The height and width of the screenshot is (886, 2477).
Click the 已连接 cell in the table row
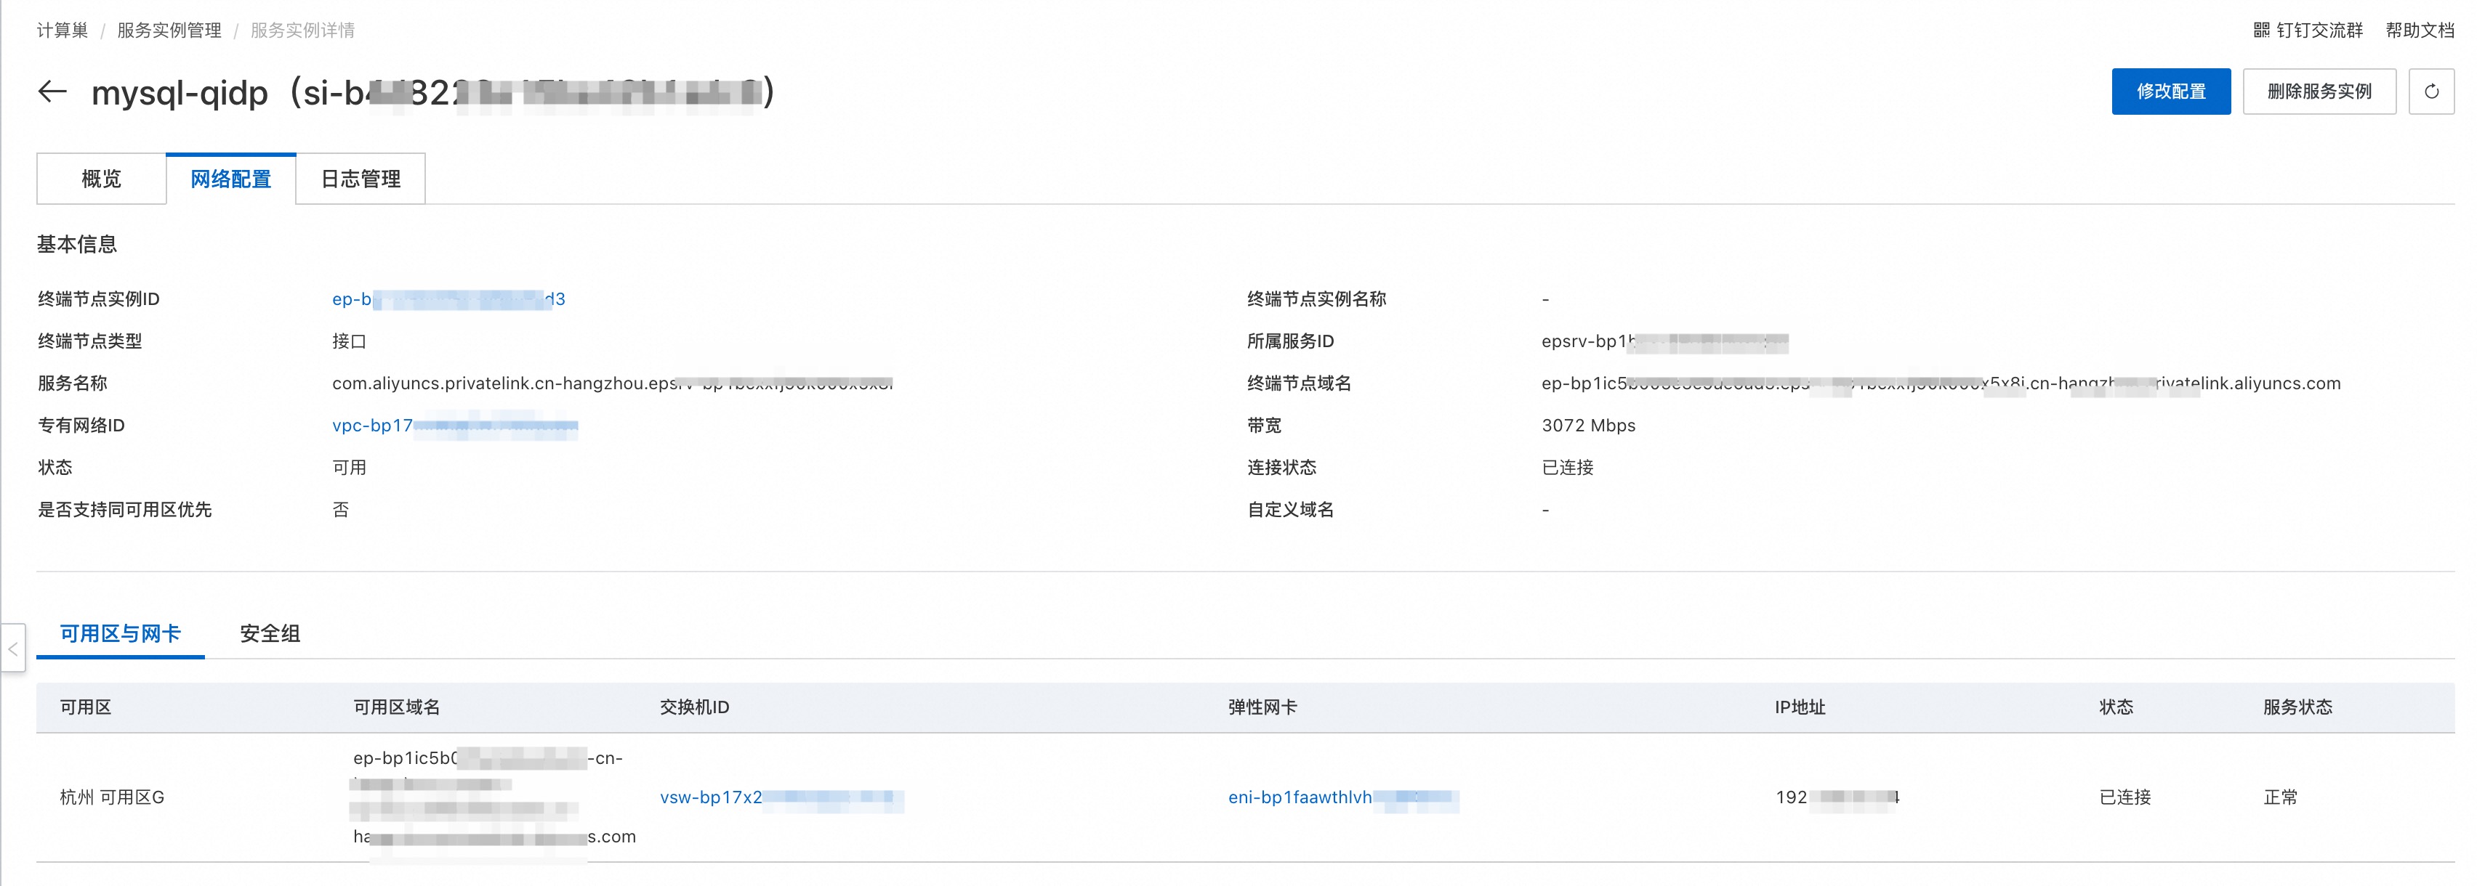[x=2124, y=797]
